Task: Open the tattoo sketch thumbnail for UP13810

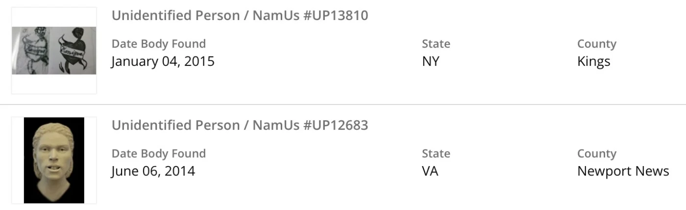Action: (x=54, y=51)
